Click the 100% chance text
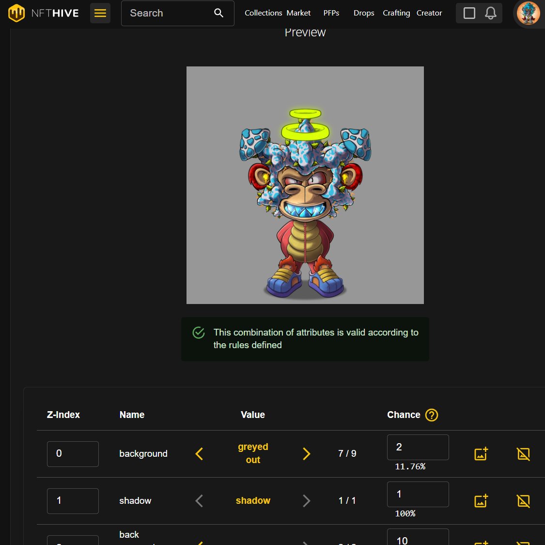 tap(405, 513)
